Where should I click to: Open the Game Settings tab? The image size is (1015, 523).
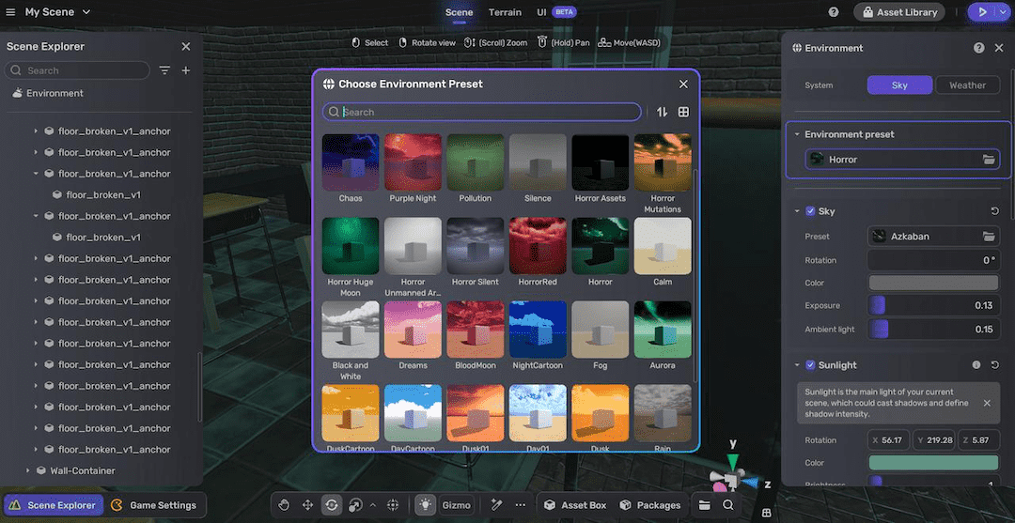coord(153,505)
